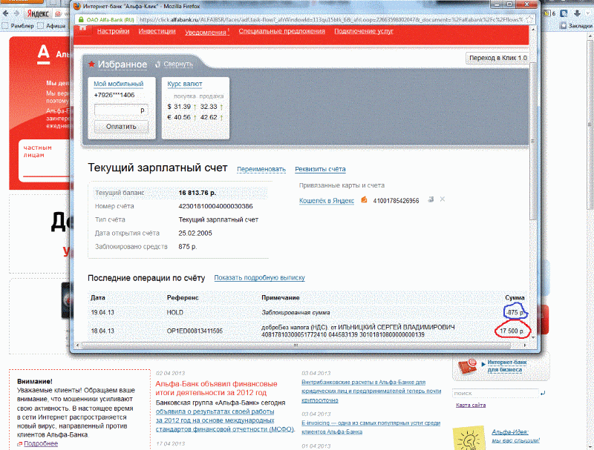Screen dimensions: 594x450
Task: Open the Настройки menu item
Action: tap(113, 31)
